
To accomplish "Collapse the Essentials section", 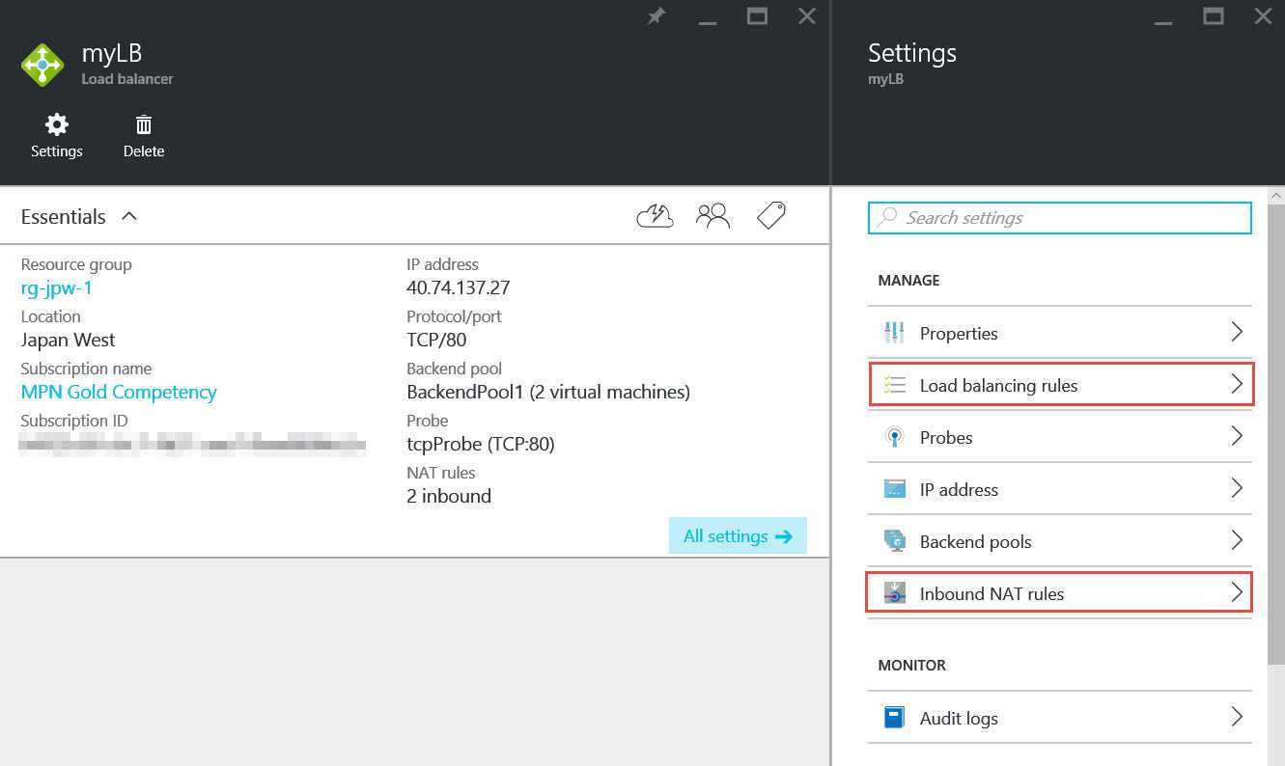I will [x=129, y=216].
